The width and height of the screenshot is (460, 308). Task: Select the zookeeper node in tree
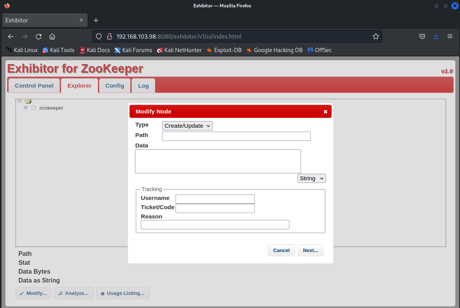tap(51, 108)
